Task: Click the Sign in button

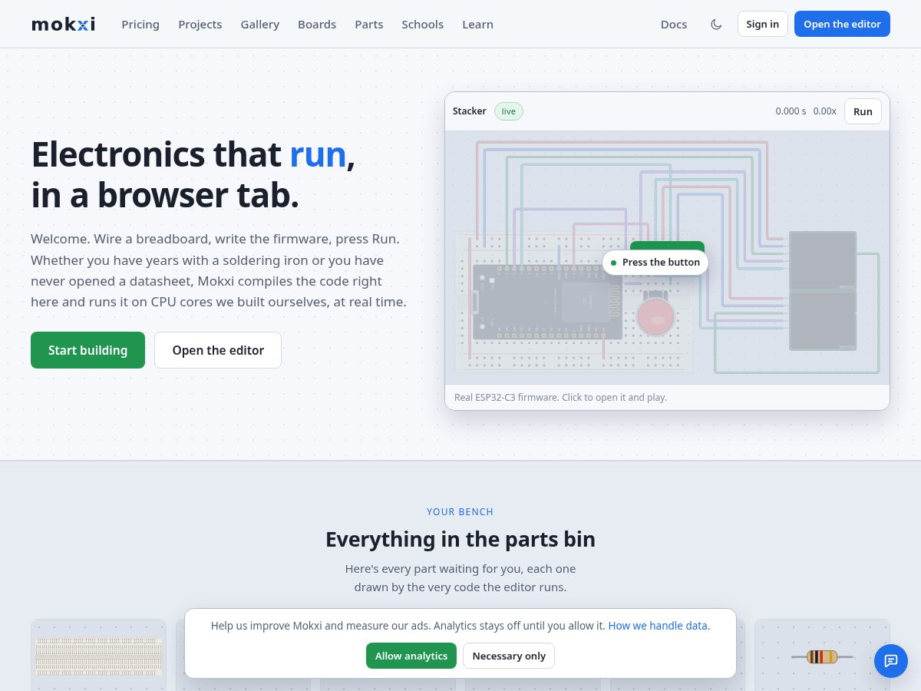Action: [x=763, y=24]
